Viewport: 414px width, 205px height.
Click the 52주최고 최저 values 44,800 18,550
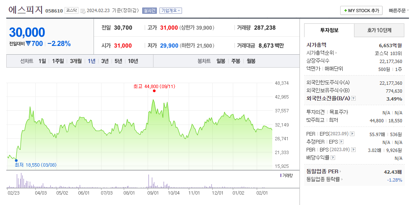[386, 120]
